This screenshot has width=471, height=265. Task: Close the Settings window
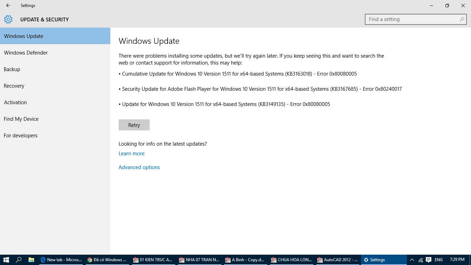463,6
